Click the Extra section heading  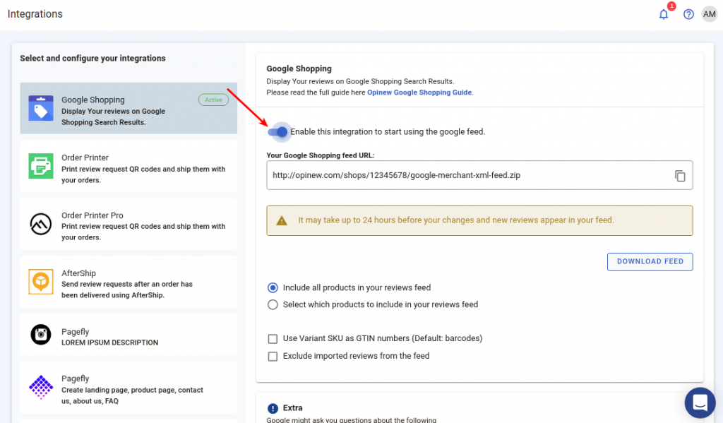click(x=293, y=407)
